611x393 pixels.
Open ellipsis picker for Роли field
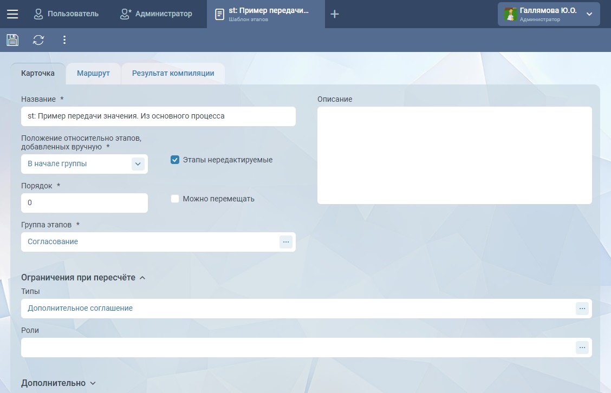582,348
